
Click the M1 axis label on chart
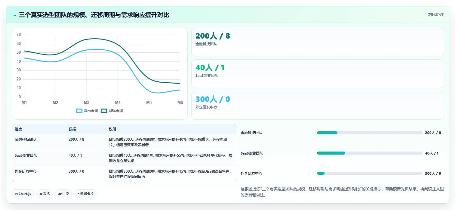tap(24, 103)
